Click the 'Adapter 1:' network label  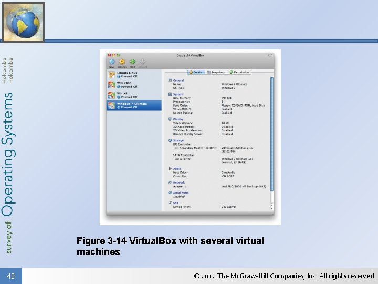(180, 186)
